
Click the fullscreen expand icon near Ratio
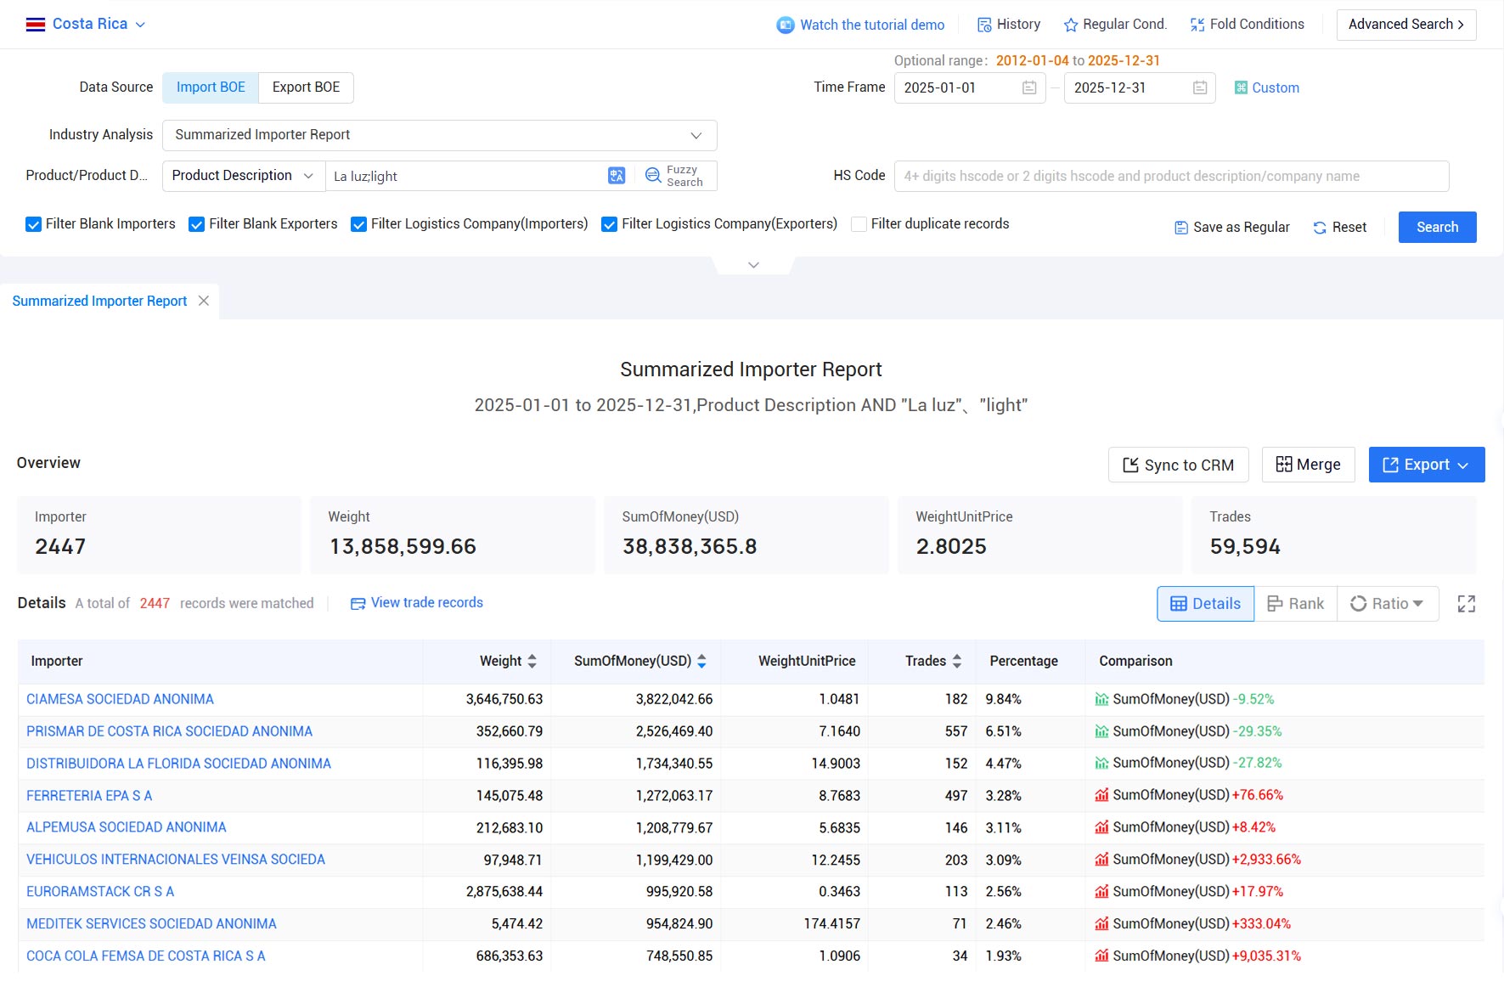click(x=1467, y=604)
